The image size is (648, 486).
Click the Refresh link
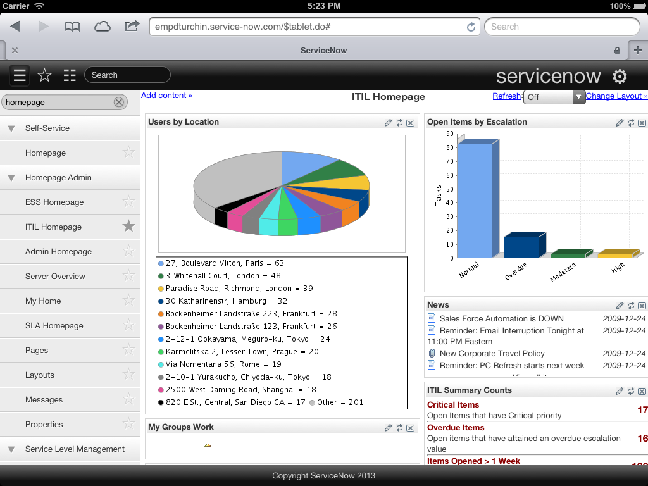pyautogui.click(x=507, y=96)
